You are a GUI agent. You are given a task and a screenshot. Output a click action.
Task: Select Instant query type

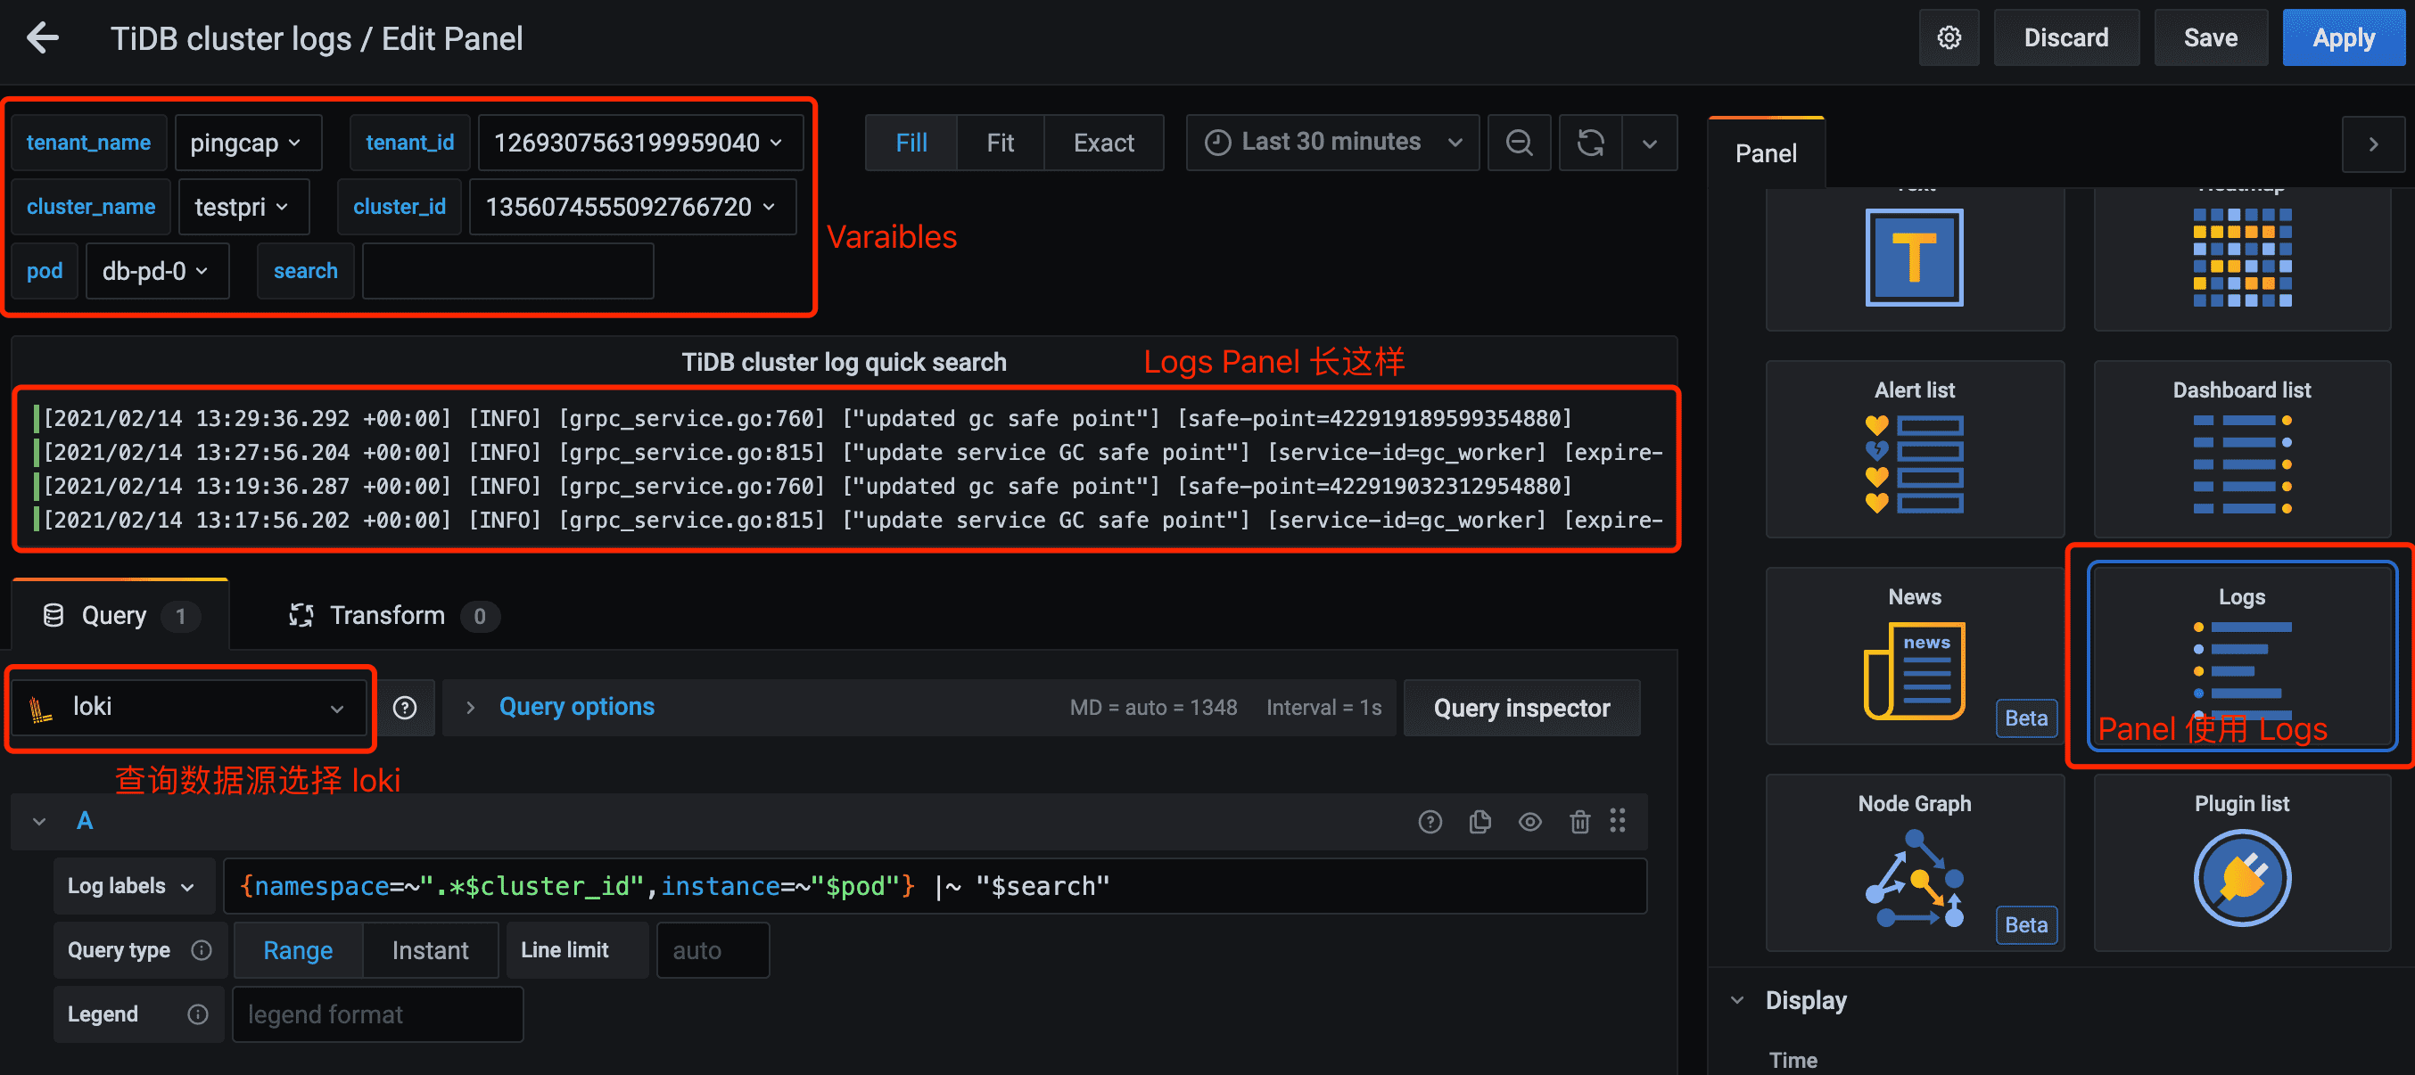click(x=431, y=950)
